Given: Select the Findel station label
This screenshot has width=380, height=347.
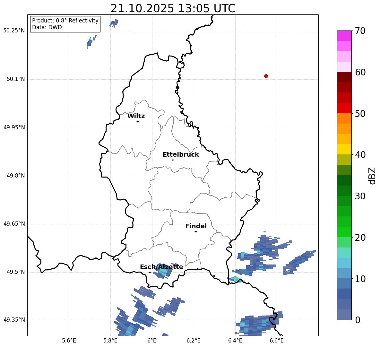Looking at the screenshot, I should 196,226.
